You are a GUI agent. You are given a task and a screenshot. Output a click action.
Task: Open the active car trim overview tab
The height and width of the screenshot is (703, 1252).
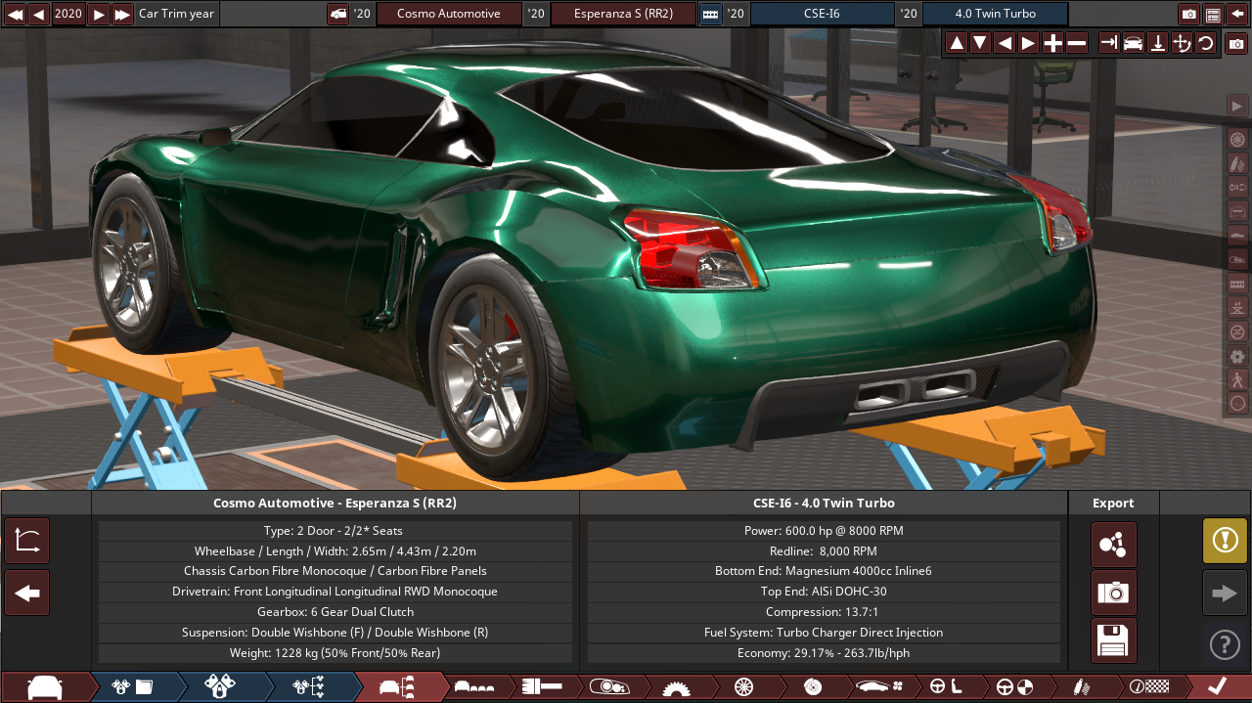(398, 687)
